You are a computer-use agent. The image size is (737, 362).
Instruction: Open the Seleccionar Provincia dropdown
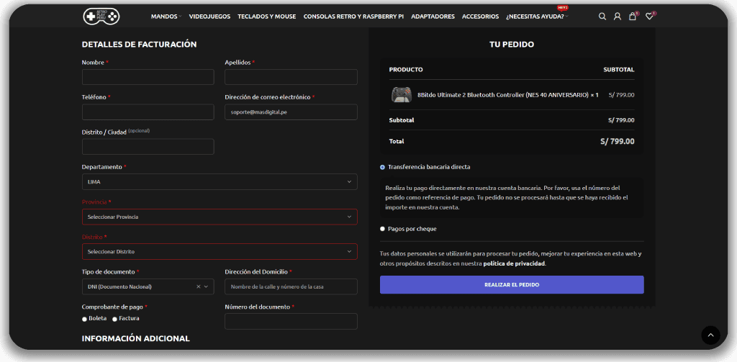pos(220,217)
